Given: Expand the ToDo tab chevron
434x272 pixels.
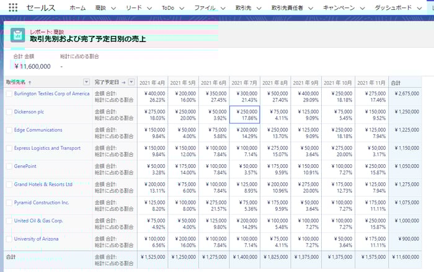Looking at the screenshot, I should pos(182,8).
